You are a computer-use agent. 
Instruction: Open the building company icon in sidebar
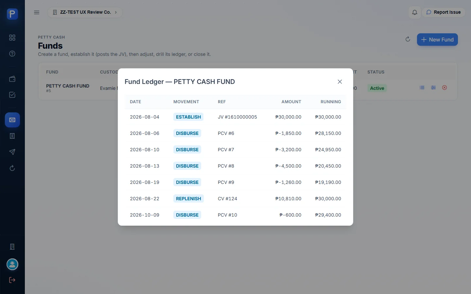[x=12, y=247]
